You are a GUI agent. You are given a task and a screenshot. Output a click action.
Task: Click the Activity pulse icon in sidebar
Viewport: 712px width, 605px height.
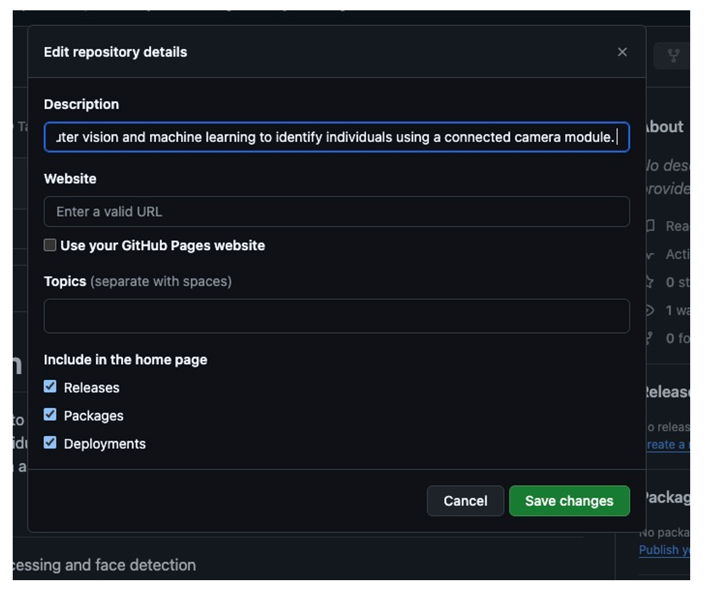click(651, 254)
